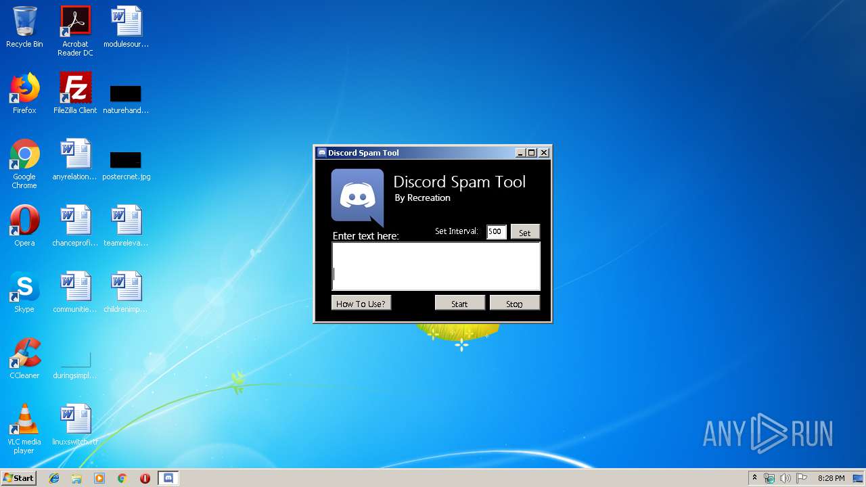Select the CCleaner desktop shortcut
Image resolution: width=866 pixels, height=487 pixels.
point(24,358)
